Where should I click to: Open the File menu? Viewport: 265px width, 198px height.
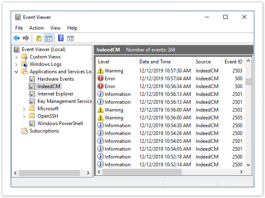(19, 28)
